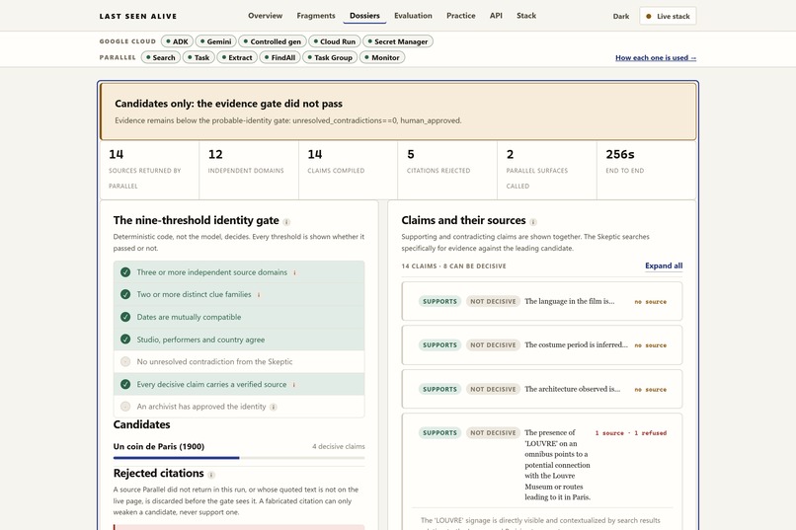Open the Overview tab
This screenshot has width=796, height=530.
(x=265, y=16)
